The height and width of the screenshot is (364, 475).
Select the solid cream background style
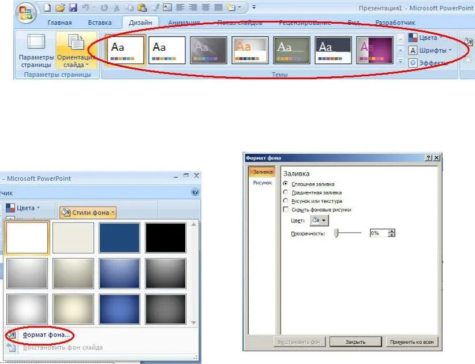tap(73, 238)
